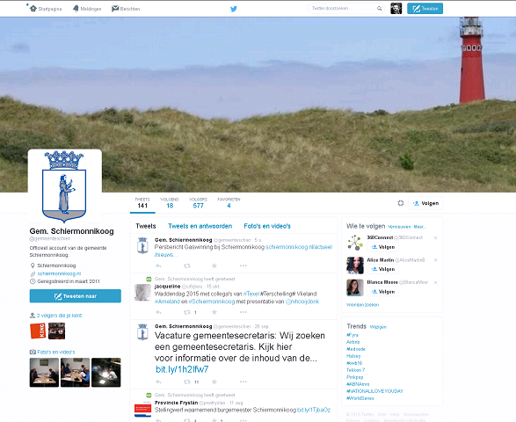This screenshot has height=422, width=516.
Task: Click the Twitter bird logo
Action: [x=234, y=9]
